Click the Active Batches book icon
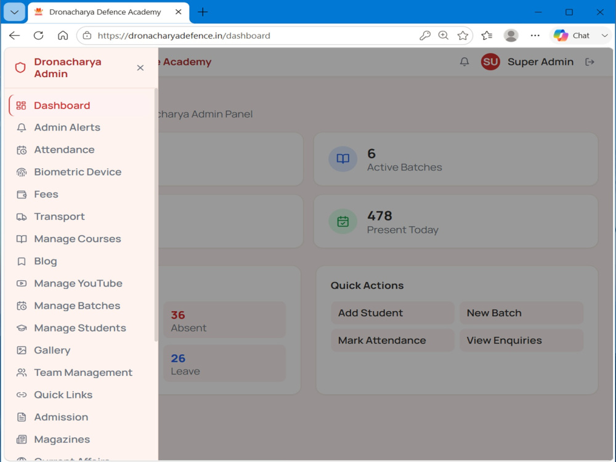616x462 pixels. pos(343,159)
